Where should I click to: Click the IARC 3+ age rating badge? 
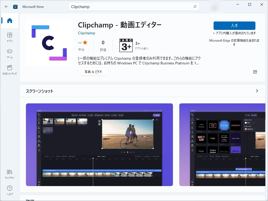point(126,45)
